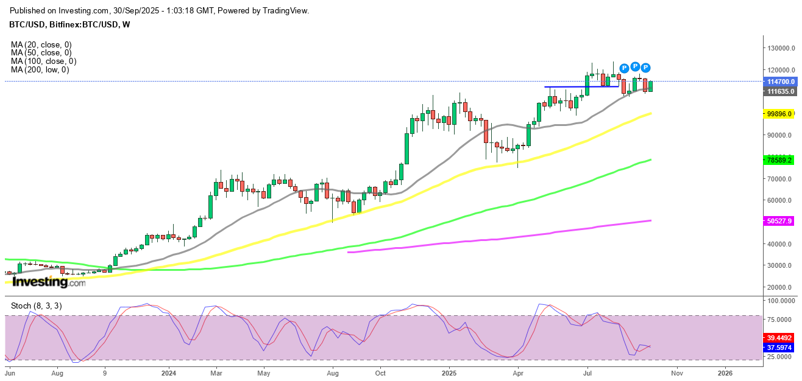Click the Investing.com logo watermark
The height and width of the screenshot is (381, 802).
pos(49,282)
